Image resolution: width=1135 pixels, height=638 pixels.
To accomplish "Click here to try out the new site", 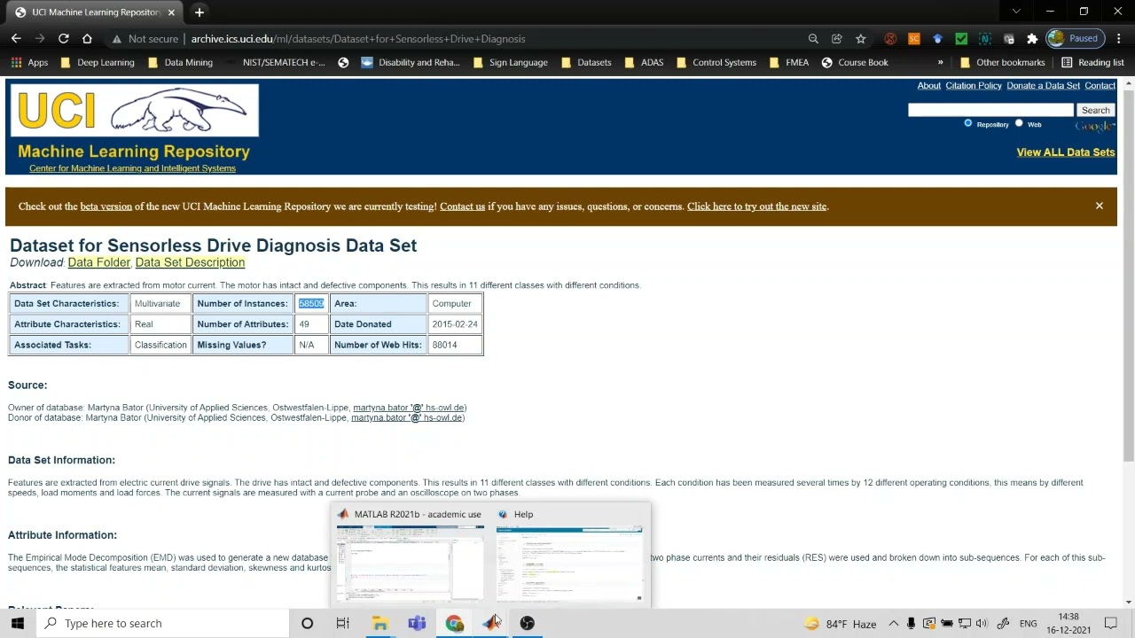I will point(757,206).
